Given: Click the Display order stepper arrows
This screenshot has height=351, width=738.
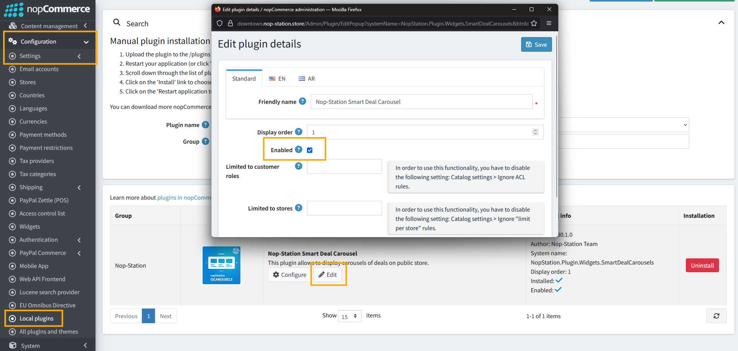Looking at the screenshot, I should [535, 132].
